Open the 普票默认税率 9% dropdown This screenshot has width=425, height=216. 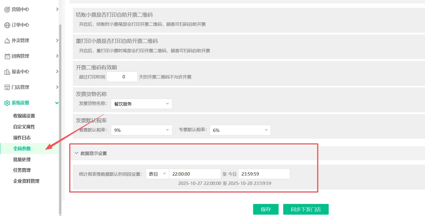tap(141, 130)
